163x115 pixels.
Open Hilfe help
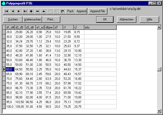pyautogui.click(x=149, y=19)
